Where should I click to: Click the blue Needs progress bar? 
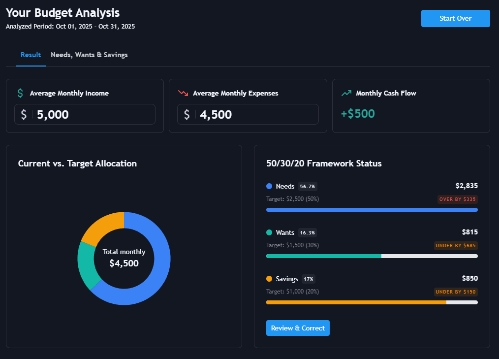point(372,210)
